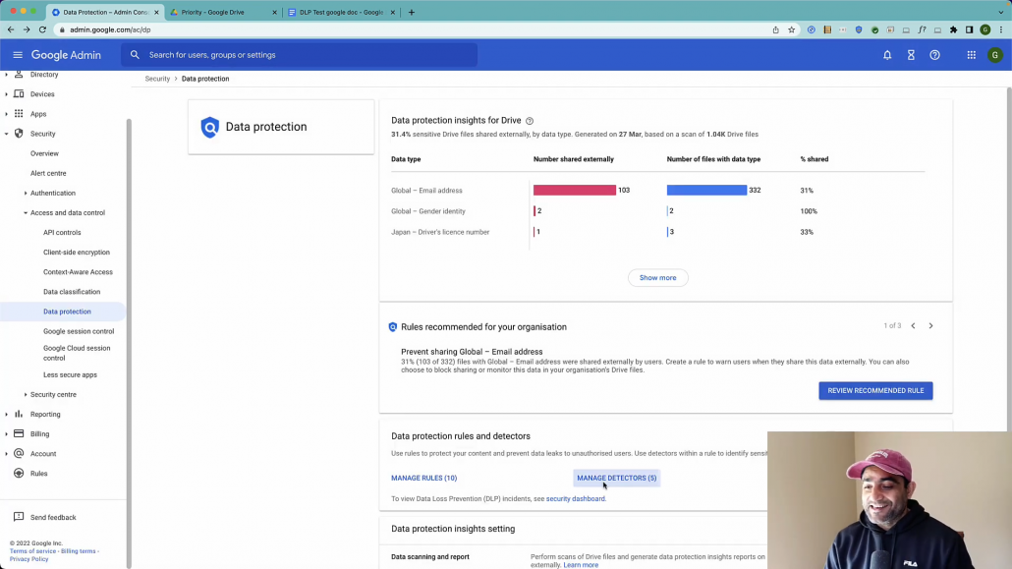
Task: Click Review Recommended Rule button
Action: click(x=875, y=391)
